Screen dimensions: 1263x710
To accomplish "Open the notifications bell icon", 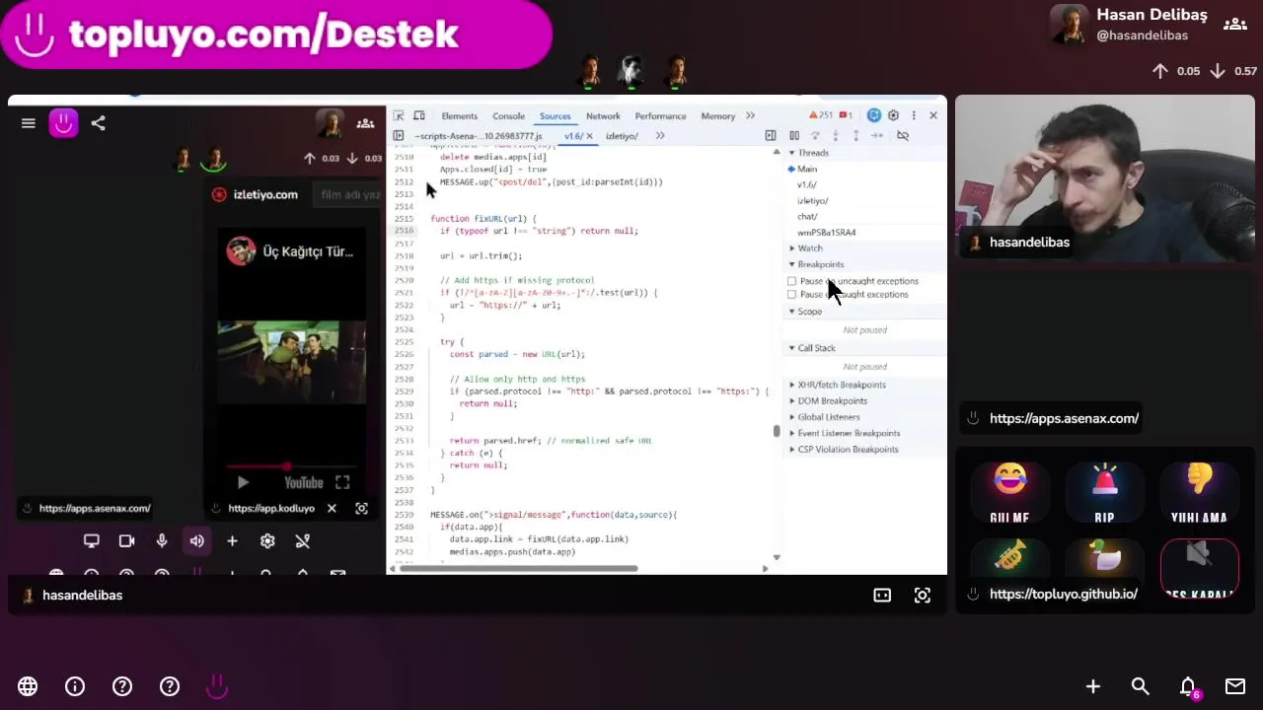I will point(1189,686).
